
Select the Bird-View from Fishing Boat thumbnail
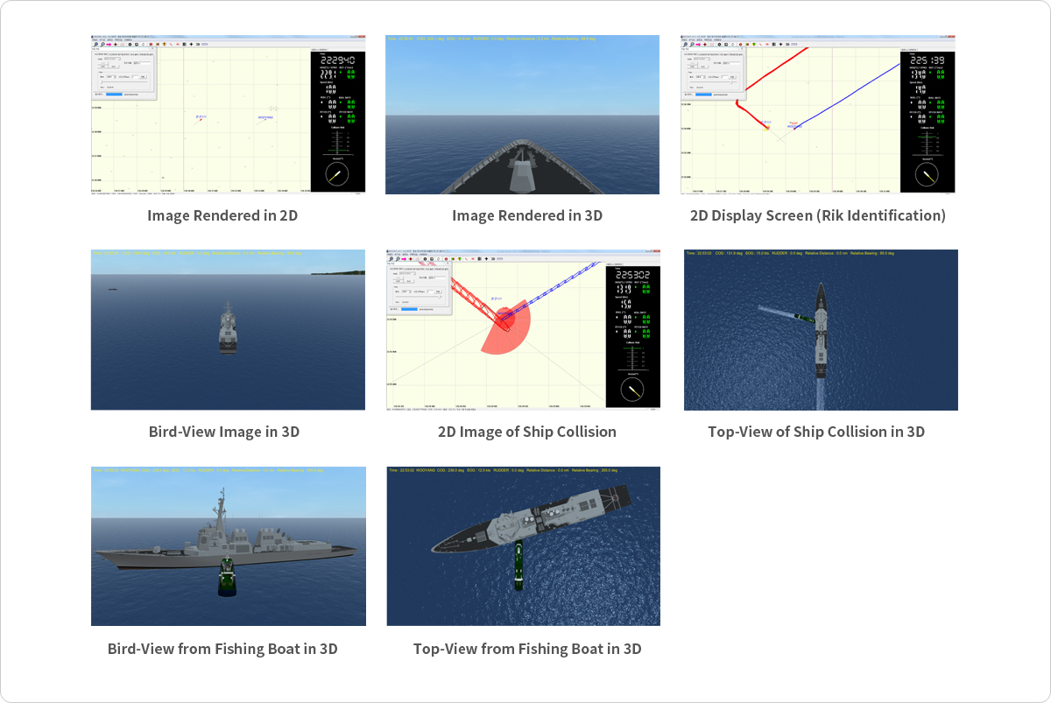pyautogui.click(x=228, y=546)
